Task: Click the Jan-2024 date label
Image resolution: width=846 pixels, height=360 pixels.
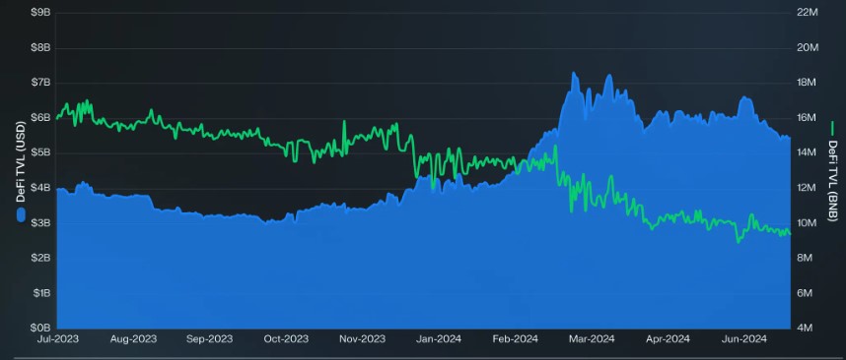Action: pos(438,339)
